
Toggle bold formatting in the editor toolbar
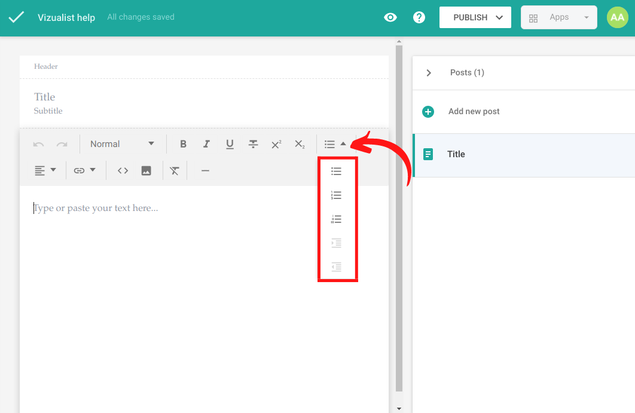184,144
